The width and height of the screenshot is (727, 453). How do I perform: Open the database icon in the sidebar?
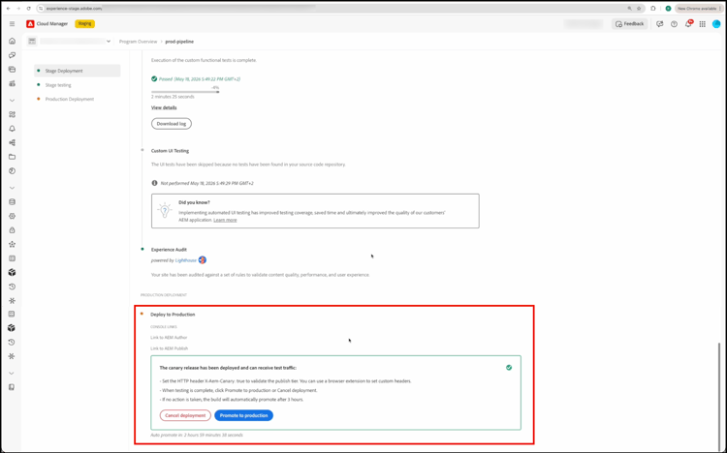pos(12,202)
